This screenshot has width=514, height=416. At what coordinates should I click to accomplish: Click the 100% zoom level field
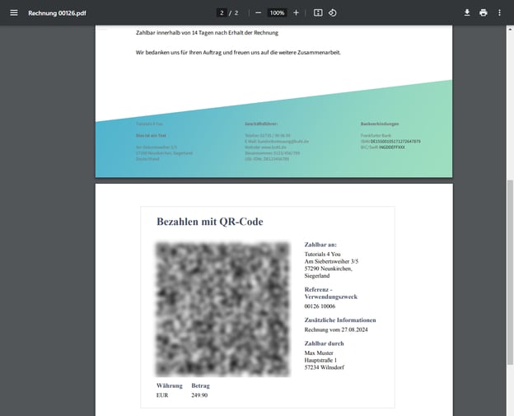277,12
